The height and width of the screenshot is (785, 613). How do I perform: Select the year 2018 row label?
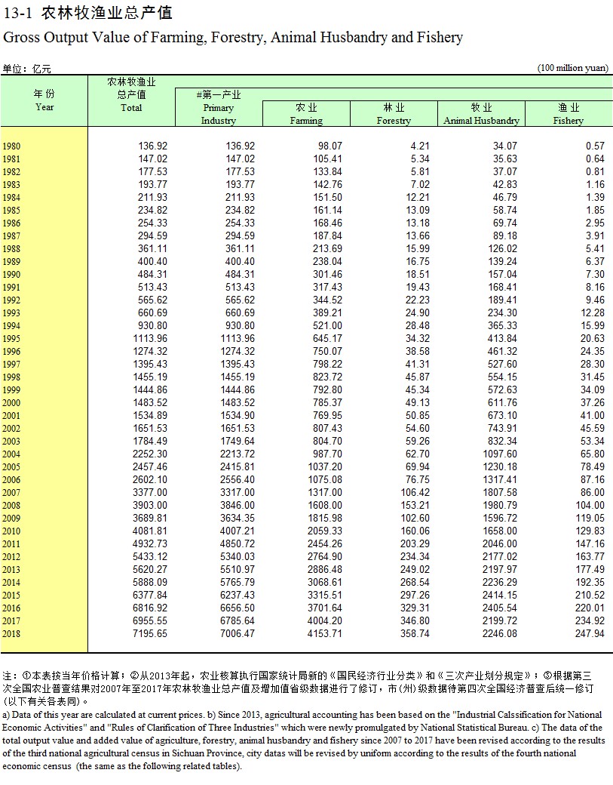(11, 634)
